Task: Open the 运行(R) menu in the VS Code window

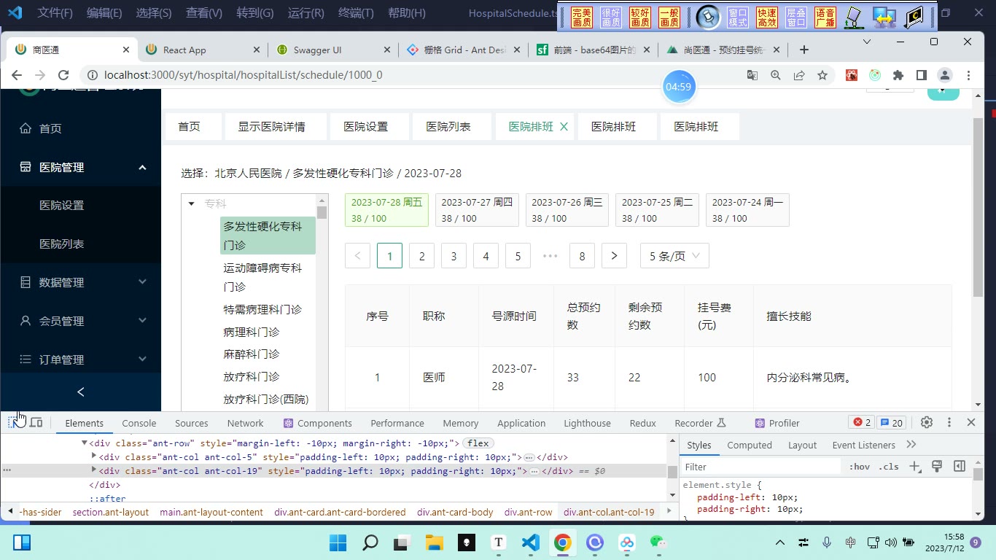Action: [x=306, y=13]
